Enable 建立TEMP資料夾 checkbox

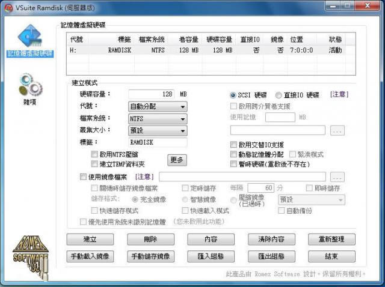point(94,164)
